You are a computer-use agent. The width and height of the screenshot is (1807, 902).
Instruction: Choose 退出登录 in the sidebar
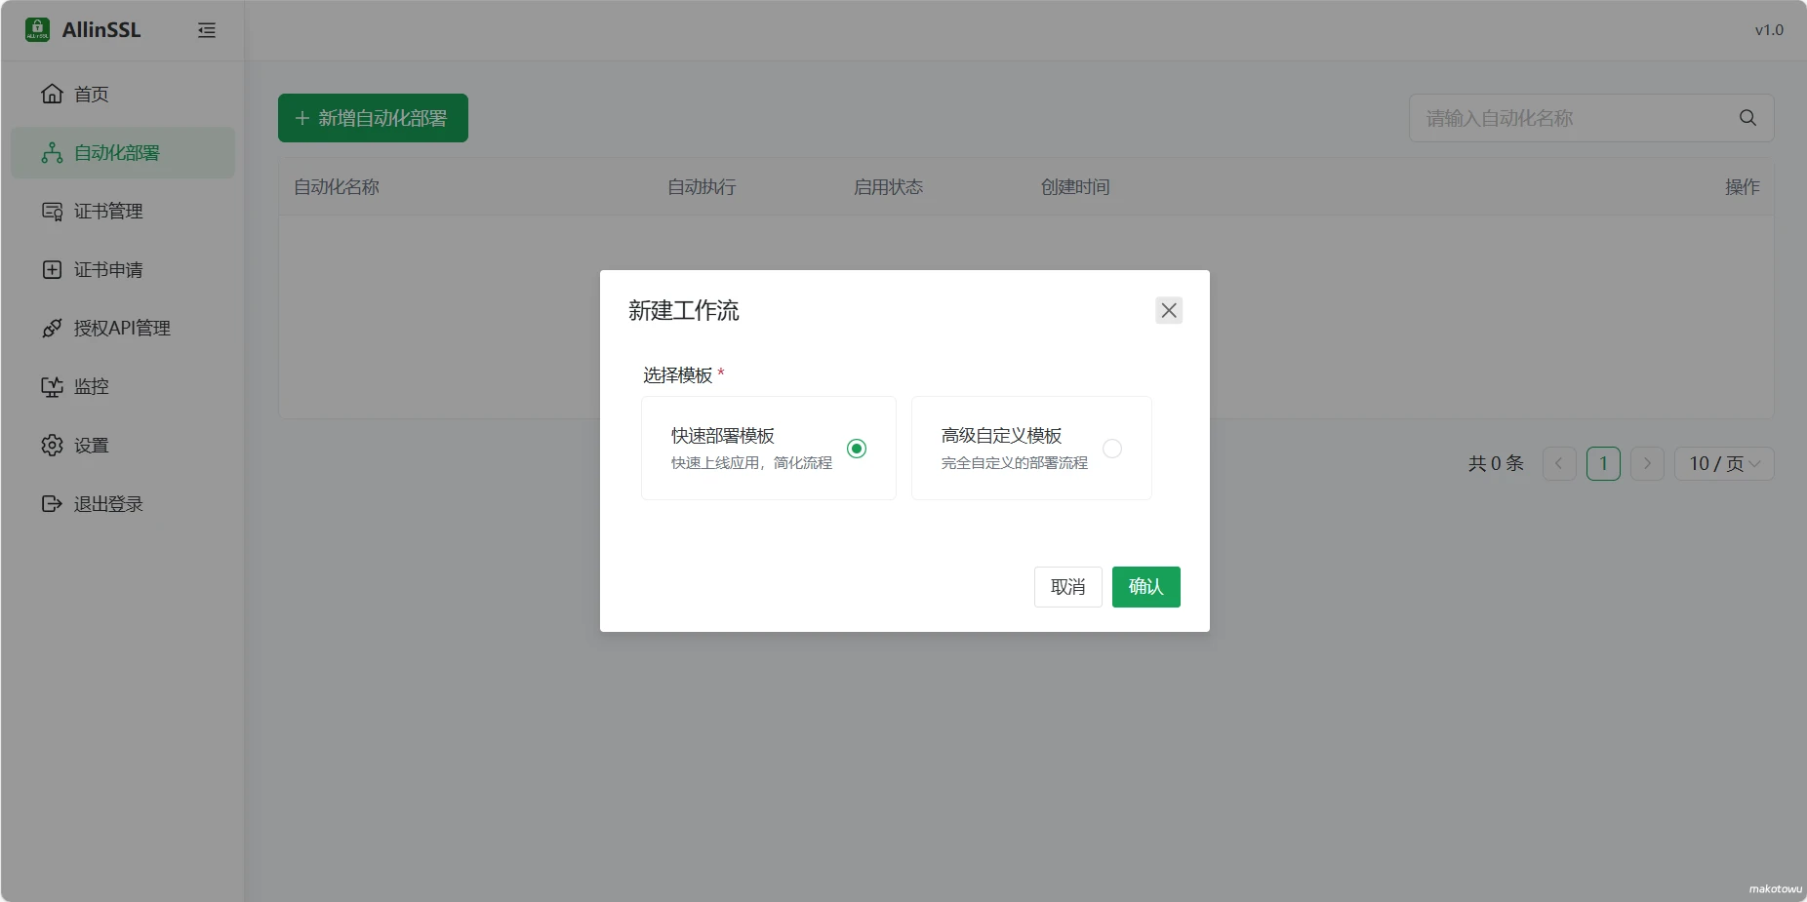(123, 503)
